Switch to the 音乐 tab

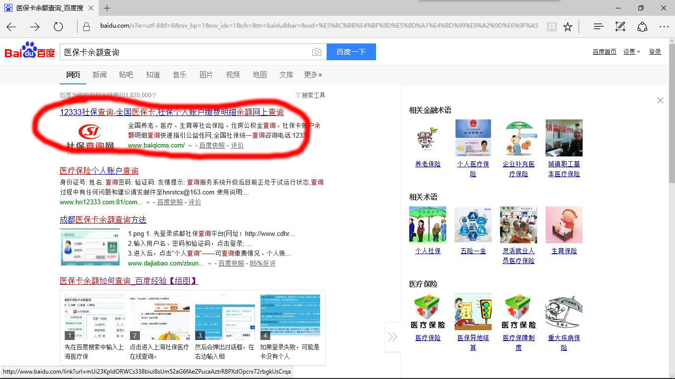(179, 75)
